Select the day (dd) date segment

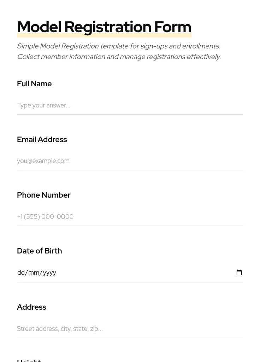[x=21, y=273]
